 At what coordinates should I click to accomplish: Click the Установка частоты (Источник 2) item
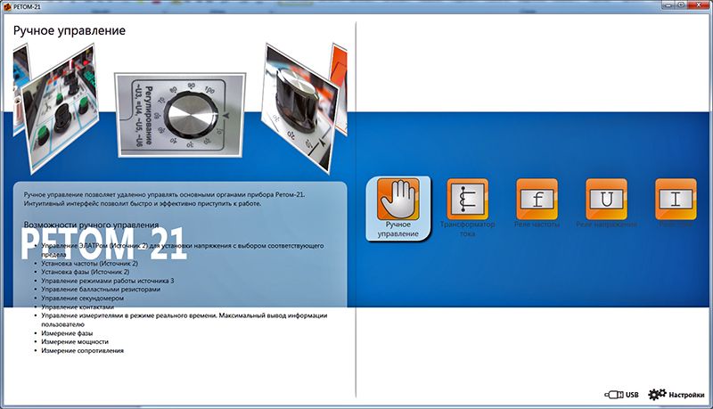coord(90,263)
